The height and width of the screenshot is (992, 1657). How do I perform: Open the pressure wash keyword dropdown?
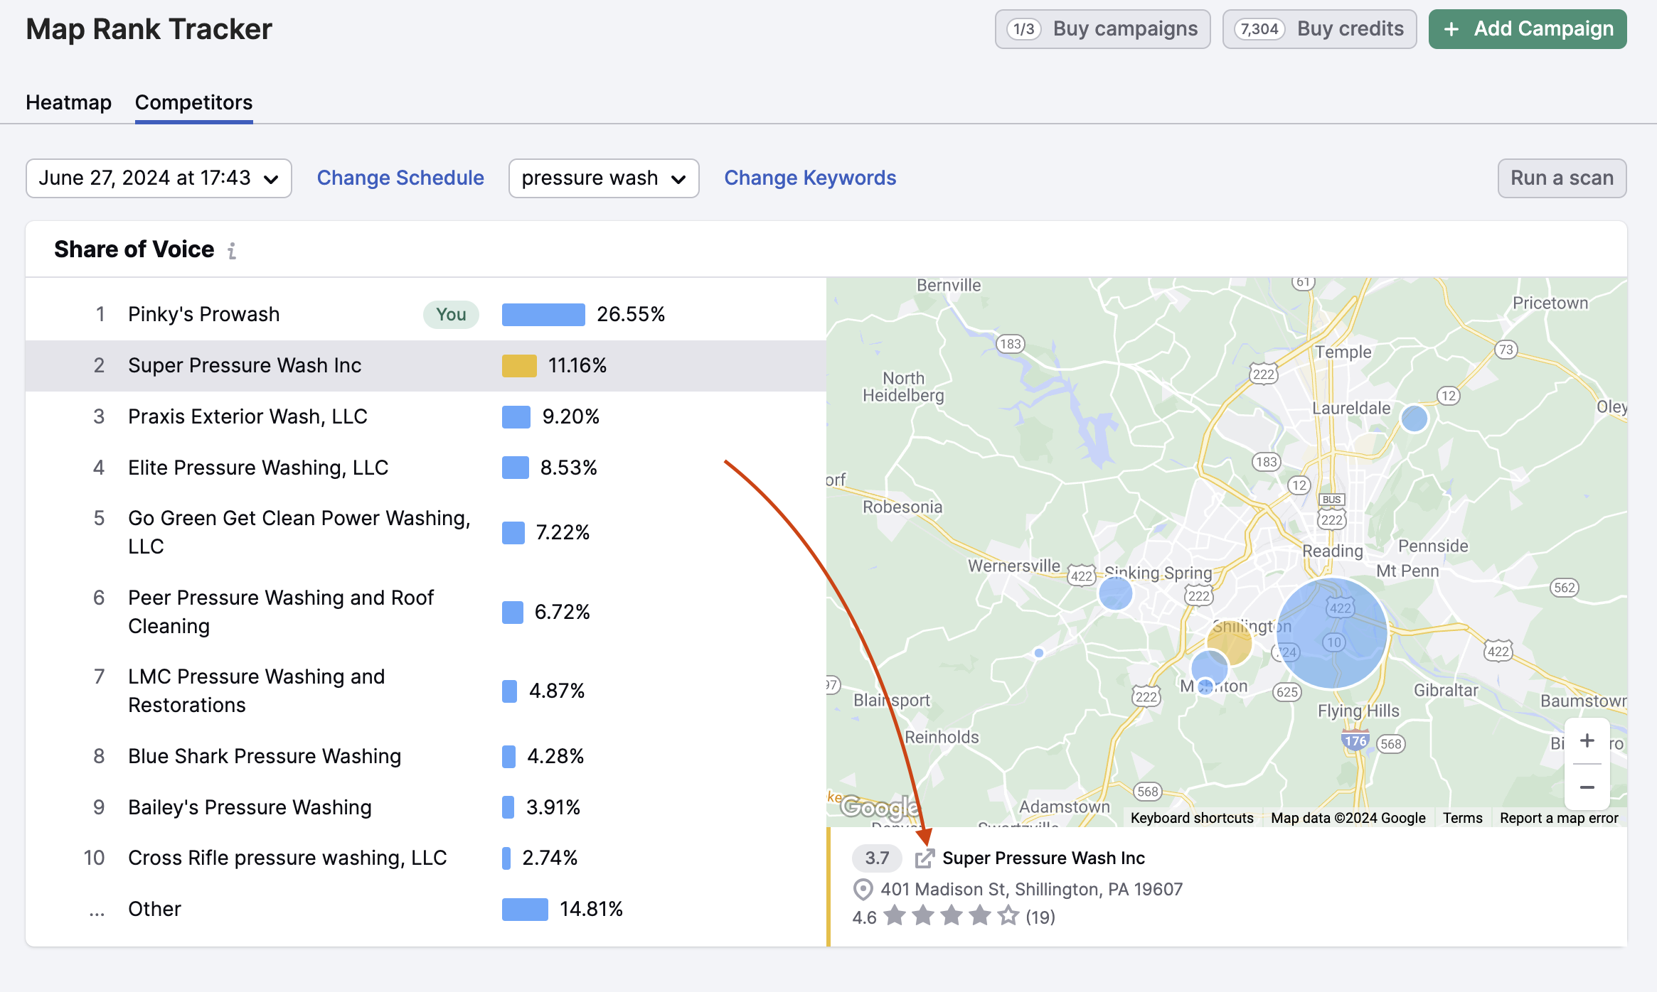604,178
